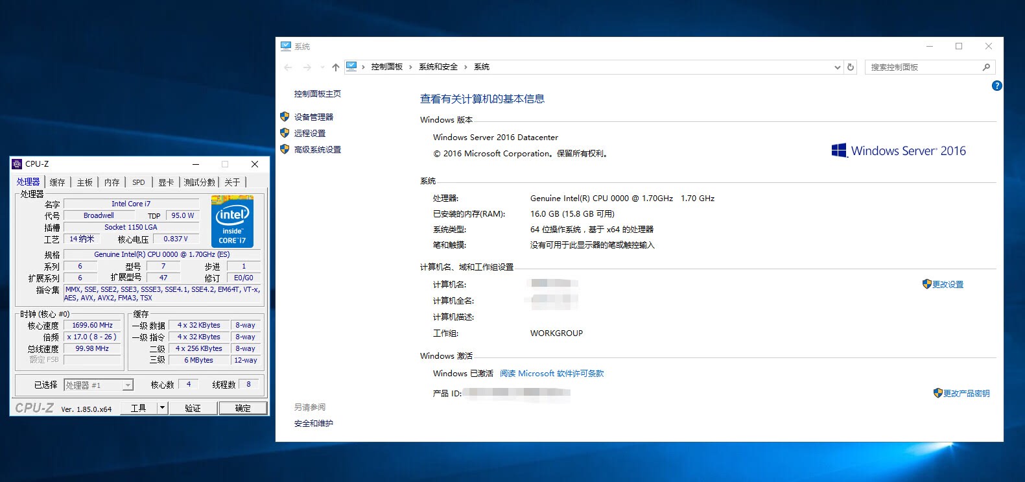Open 阅读 Microsoft 软件许可条款 link
Image resolution: width=1025 pixels, height=482 pixels.
(552, 374)
